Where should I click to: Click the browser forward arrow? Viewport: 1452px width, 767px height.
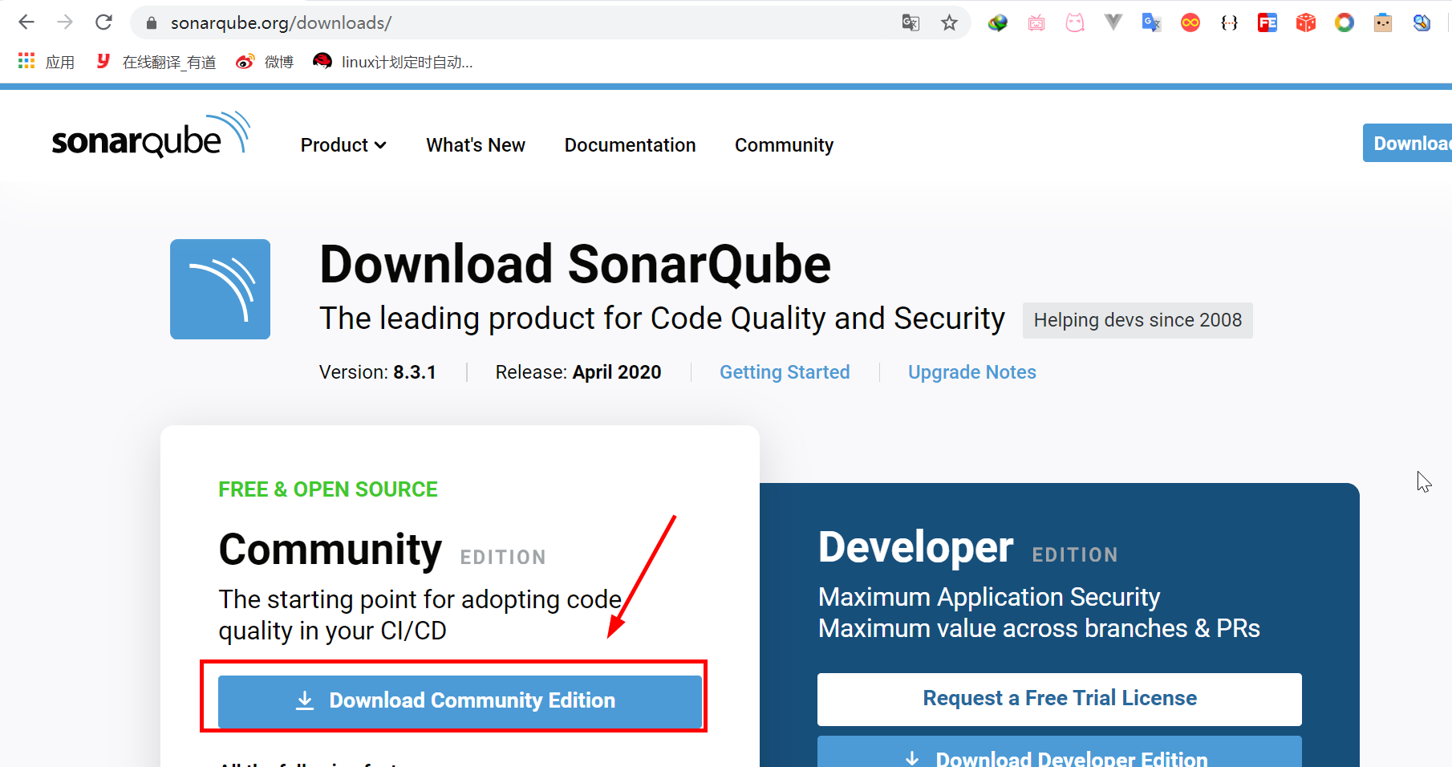click(65, 22)
